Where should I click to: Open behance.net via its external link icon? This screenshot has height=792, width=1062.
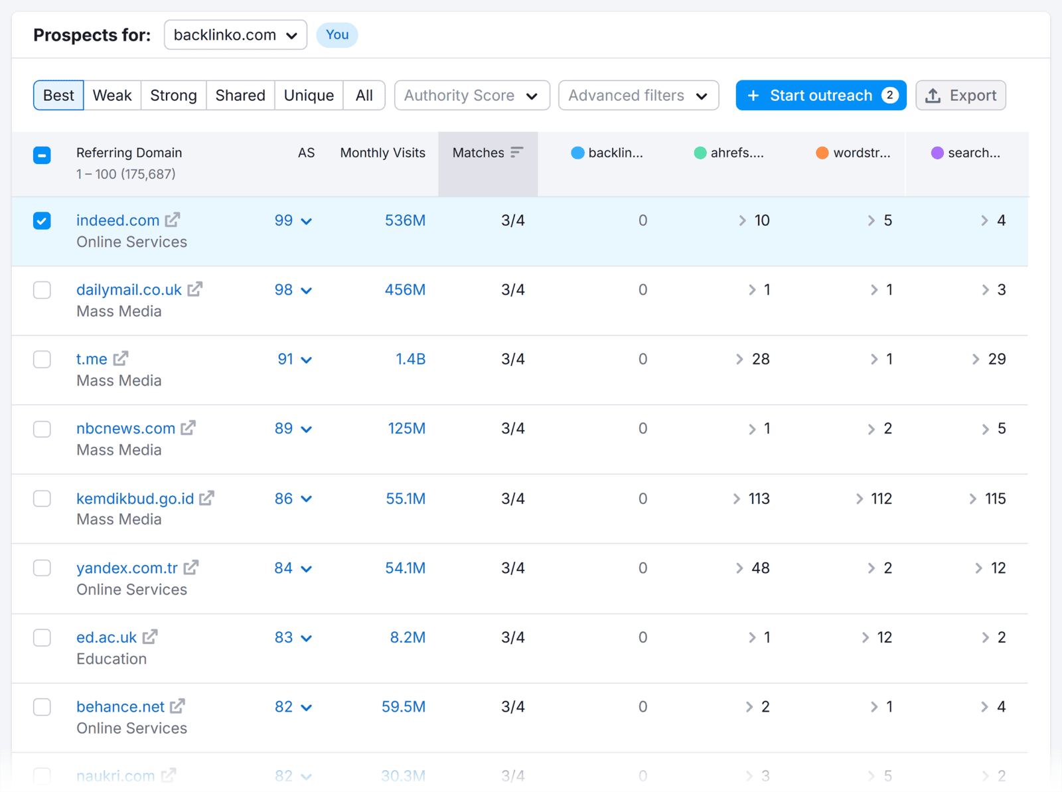coord(177,706)
